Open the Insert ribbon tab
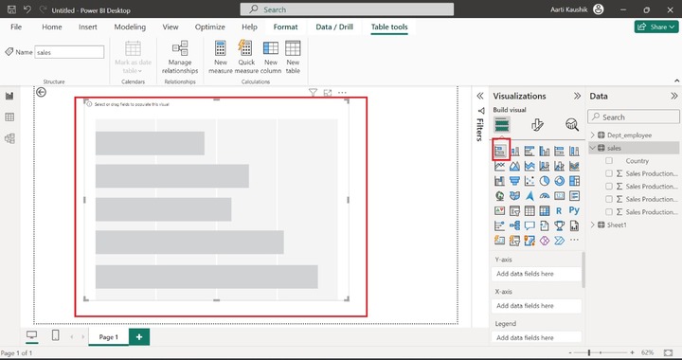 88,27
